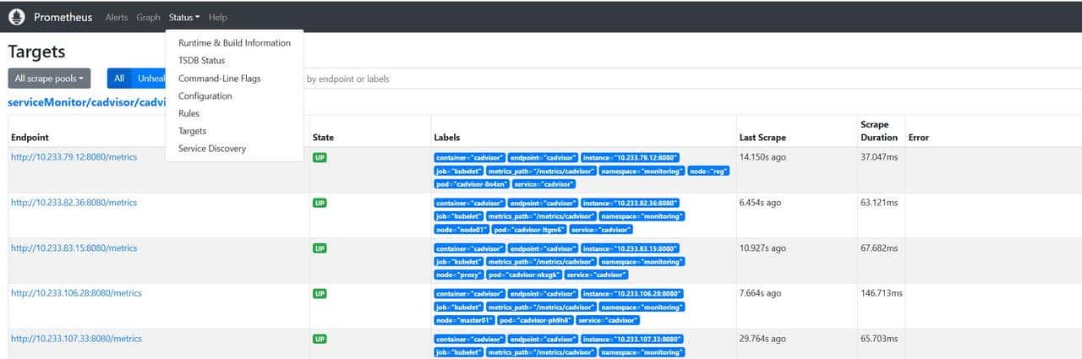
Task: Select the All filter button
Action: click(x=119, y=79)
